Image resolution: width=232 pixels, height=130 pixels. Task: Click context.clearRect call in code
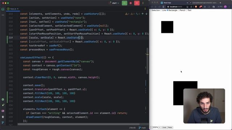(x=61, y=77)
